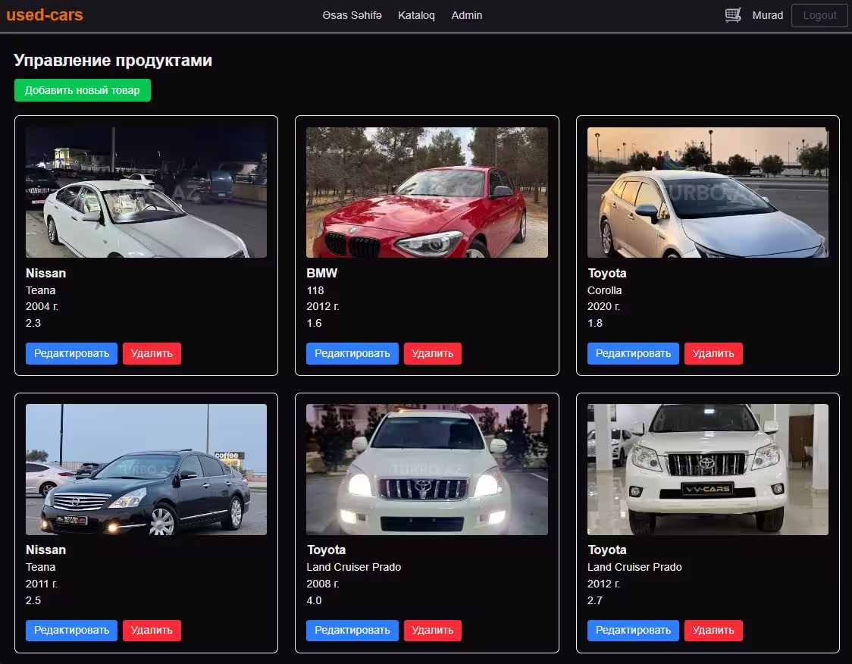Viewport: 852px width, 664px height.
Task: Open the silver Toyota Corolla photo
Action: click(x=707, y=193)
